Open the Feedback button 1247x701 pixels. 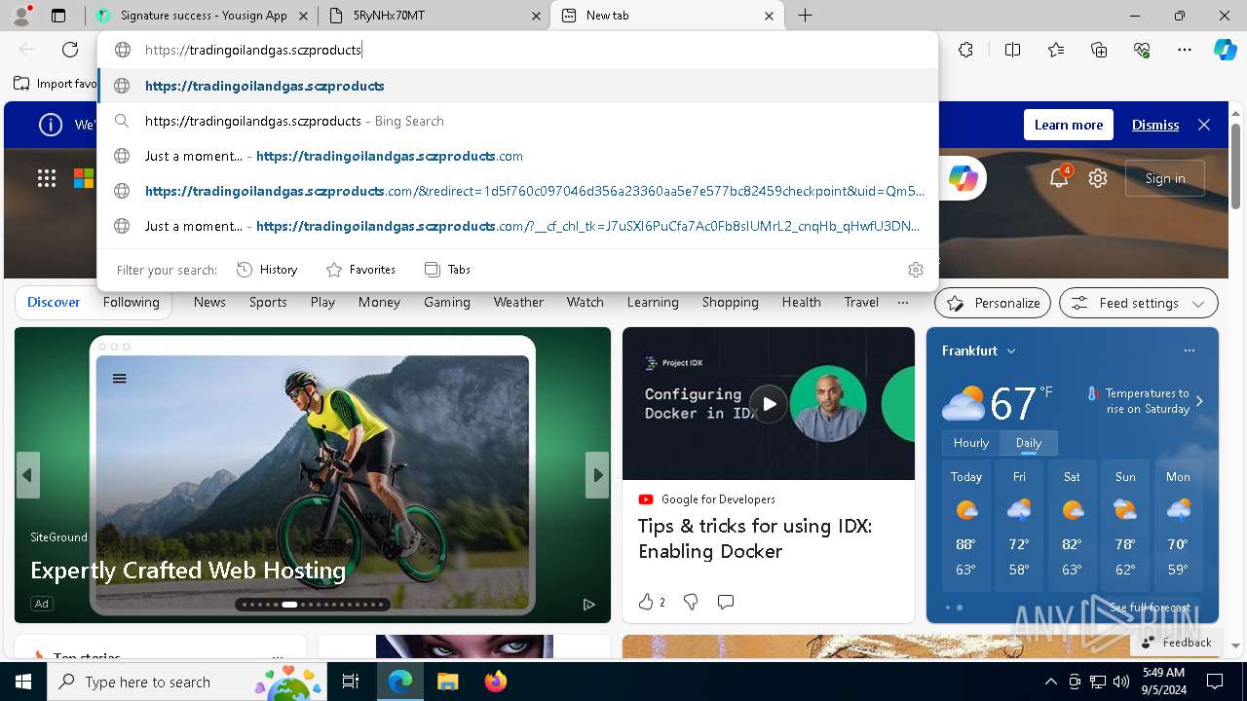point(1176,642)
